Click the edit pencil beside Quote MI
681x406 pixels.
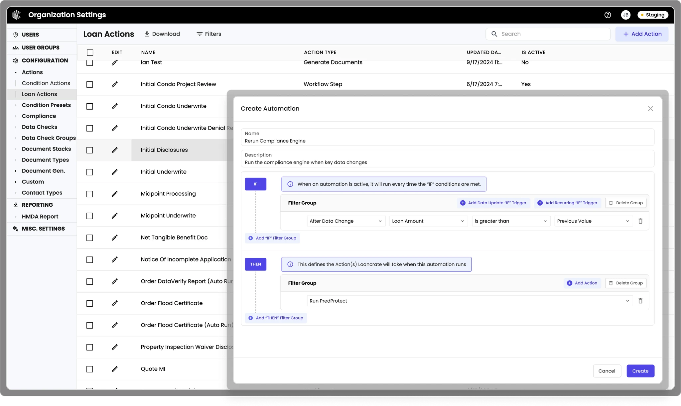[x=115, y=369]
